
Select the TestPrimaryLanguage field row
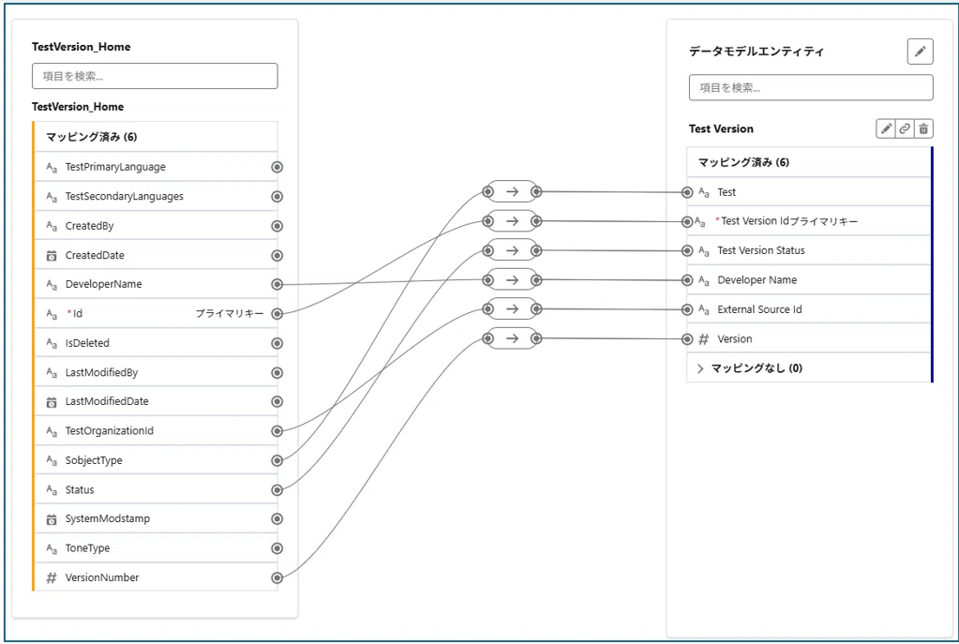pos(156,167)
